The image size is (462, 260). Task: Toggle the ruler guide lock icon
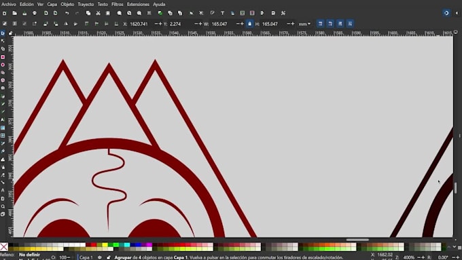[x=11, y=33]
